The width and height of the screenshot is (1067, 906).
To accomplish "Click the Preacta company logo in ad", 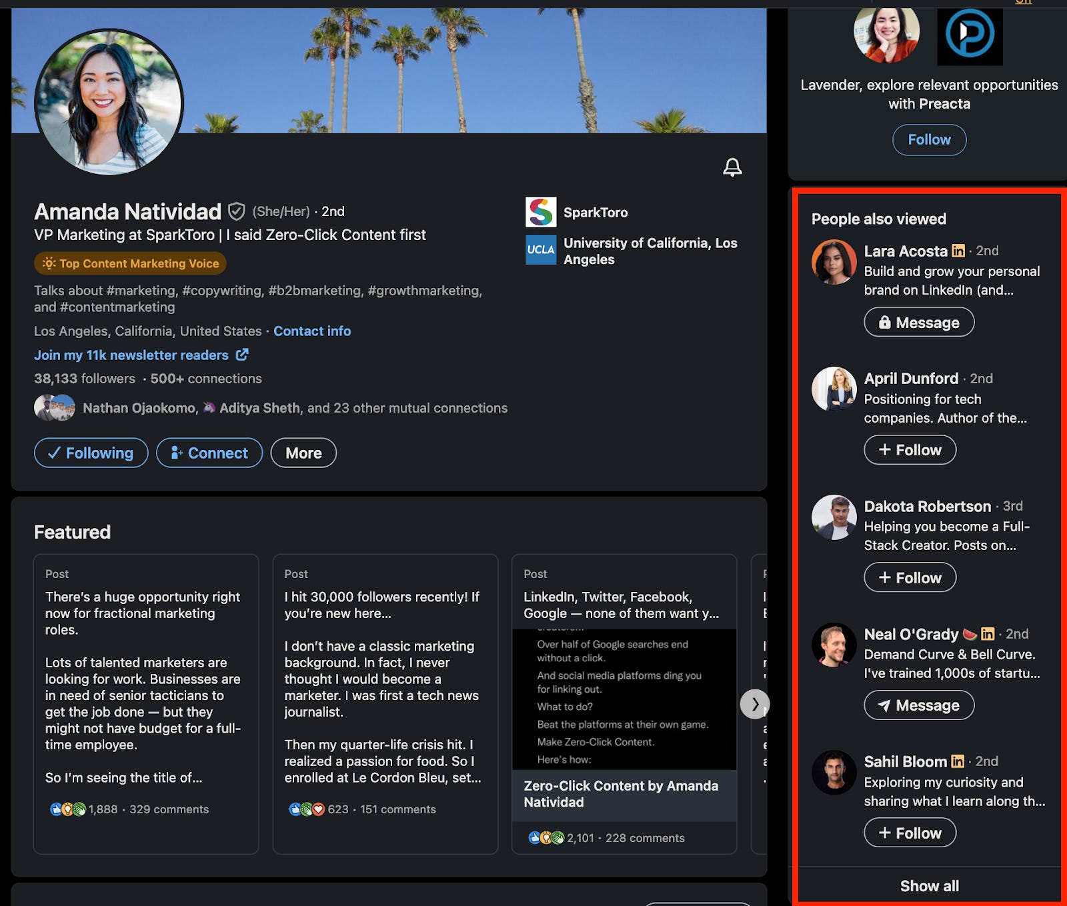I will point(970,34).
